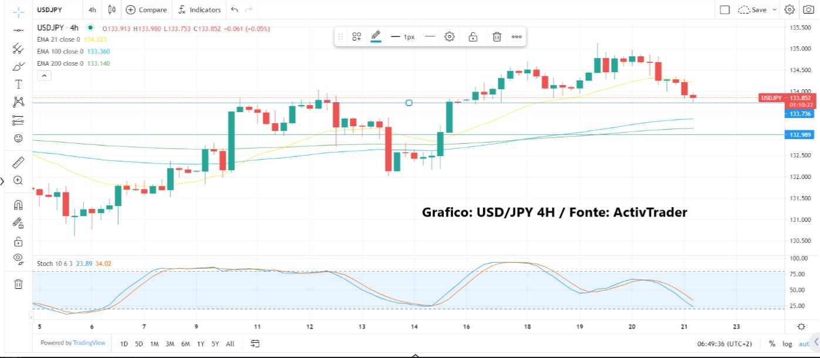Activate the measure ruler tool

[18, 161]
